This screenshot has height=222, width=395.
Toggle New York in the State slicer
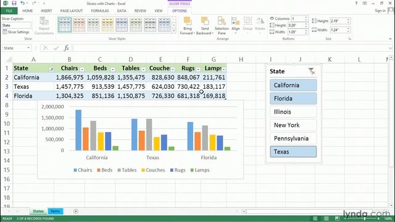(x=293, y=125)
